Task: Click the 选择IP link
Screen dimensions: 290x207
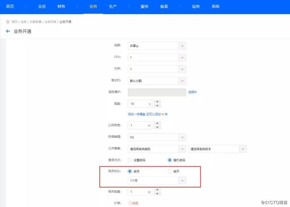Action: click(193, 92)
